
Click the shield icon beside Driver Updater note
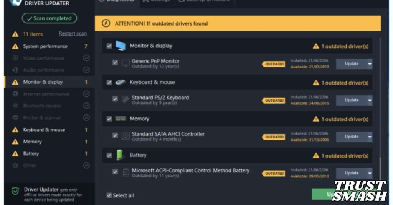15,191
